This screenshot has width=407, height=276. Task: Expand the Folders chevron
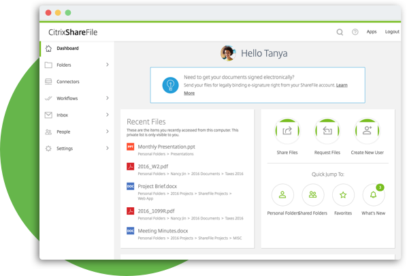(108, 65)
